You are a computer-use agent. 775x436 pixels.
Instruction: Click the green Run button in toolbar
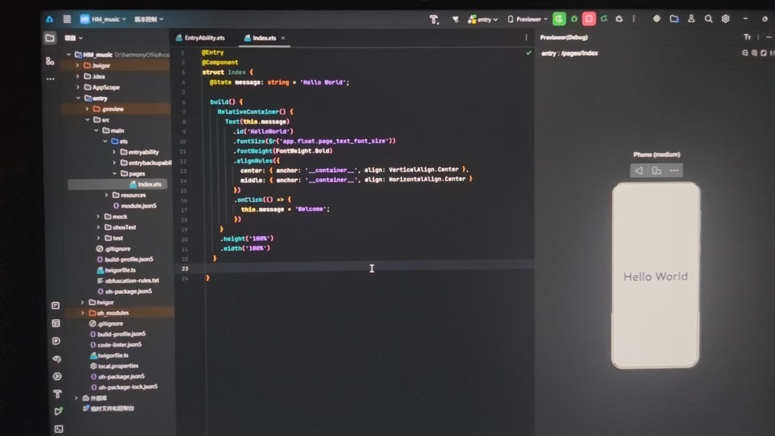[x=559, y=19]
